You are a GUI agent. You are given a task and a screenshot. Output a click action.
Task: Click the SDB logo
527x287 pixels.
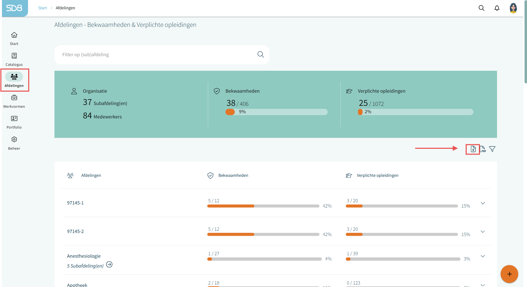click(x=14, y=8)
